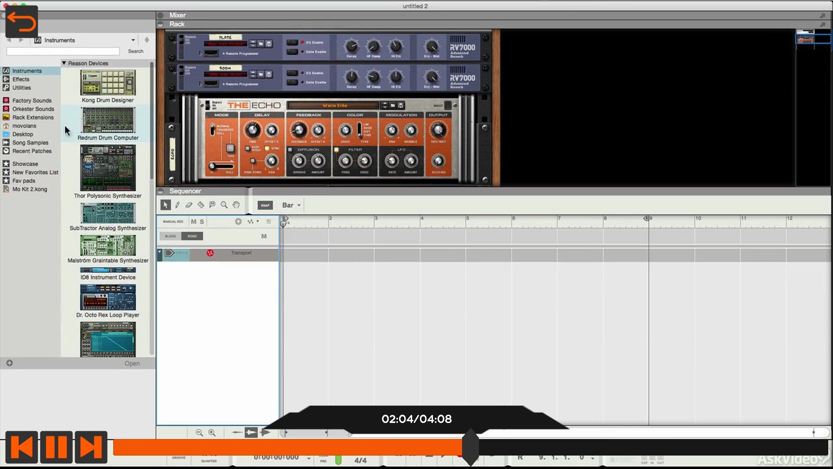Toggle the SNAP button
This screenshot has height=469, width=833.
(265, 205)
